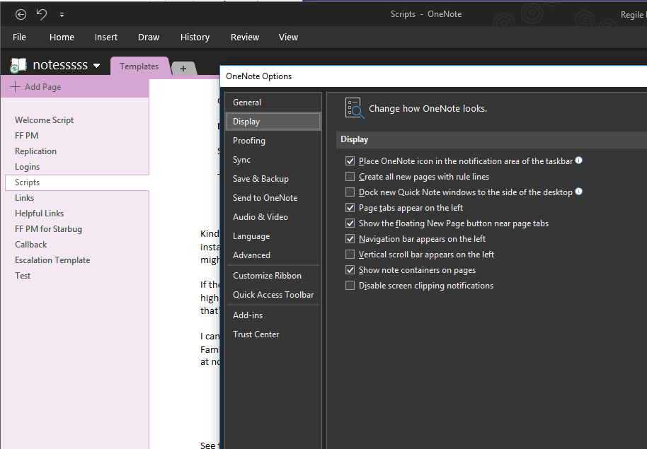Open the Scripts page
The height and width of the screenshot is (449, 647).
coord(77,182)
